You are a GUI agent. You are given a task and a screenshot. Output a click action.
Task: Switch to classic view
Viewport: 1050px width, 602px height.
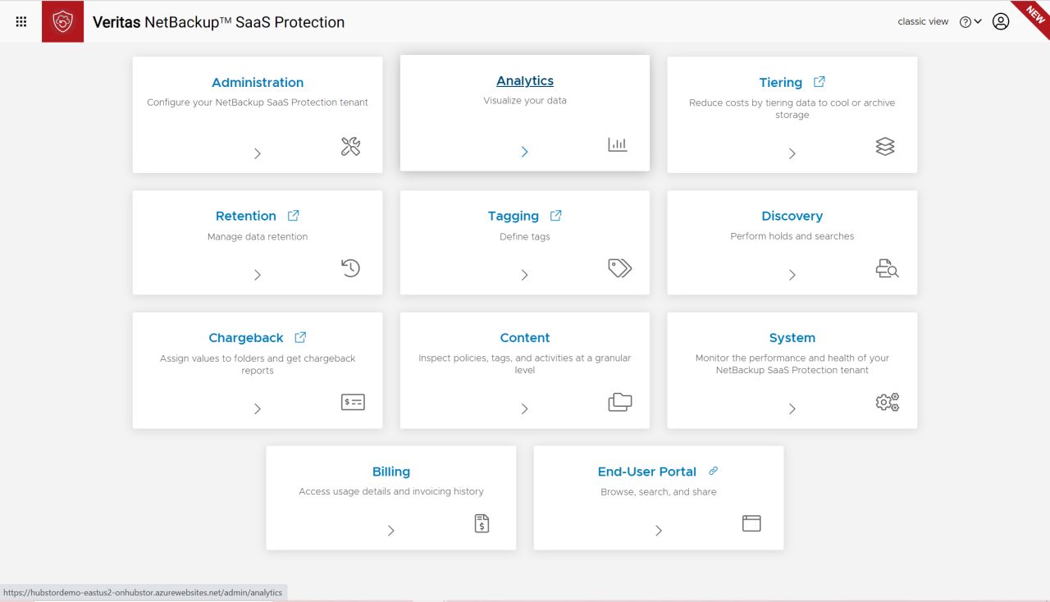click(923, 22)
